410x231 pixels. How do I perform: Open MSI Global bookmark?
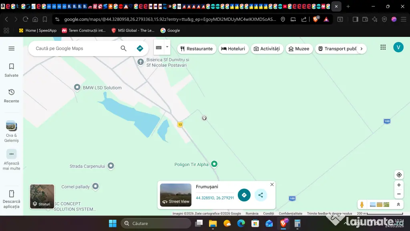pyautogui.click(x=133, y=30)
